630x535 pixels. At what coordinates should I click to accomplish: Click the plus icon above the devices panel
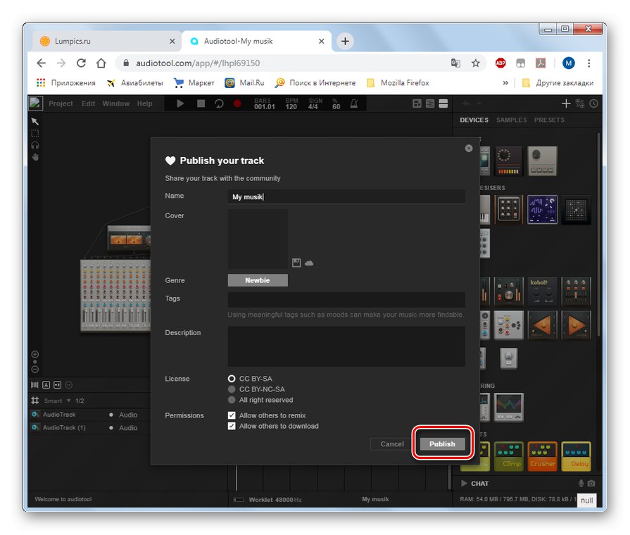pyautogui.click(x=566, y=103)
